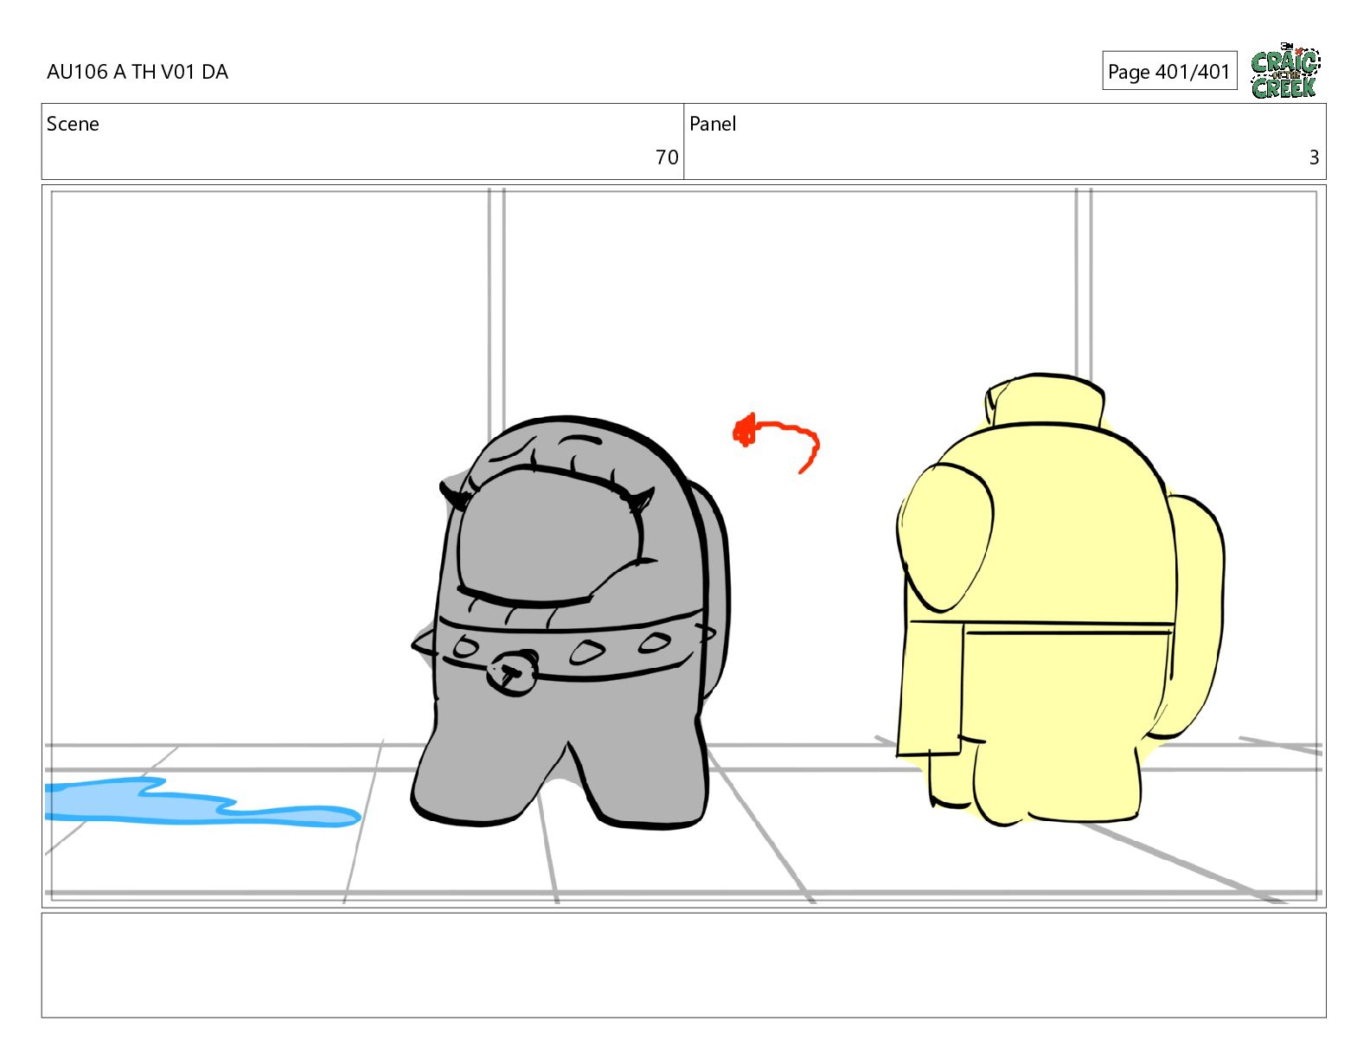This screenshot has width=1370, height=1059.
Task: Click the yellow crewmate character drawing
Action: click(x=1060, y=599)
